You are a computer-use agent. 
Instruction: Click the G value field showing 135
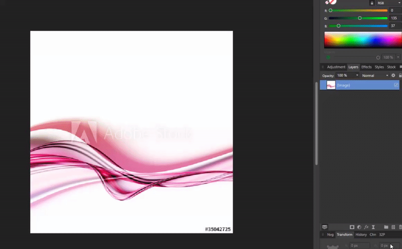tap(395, 18)
